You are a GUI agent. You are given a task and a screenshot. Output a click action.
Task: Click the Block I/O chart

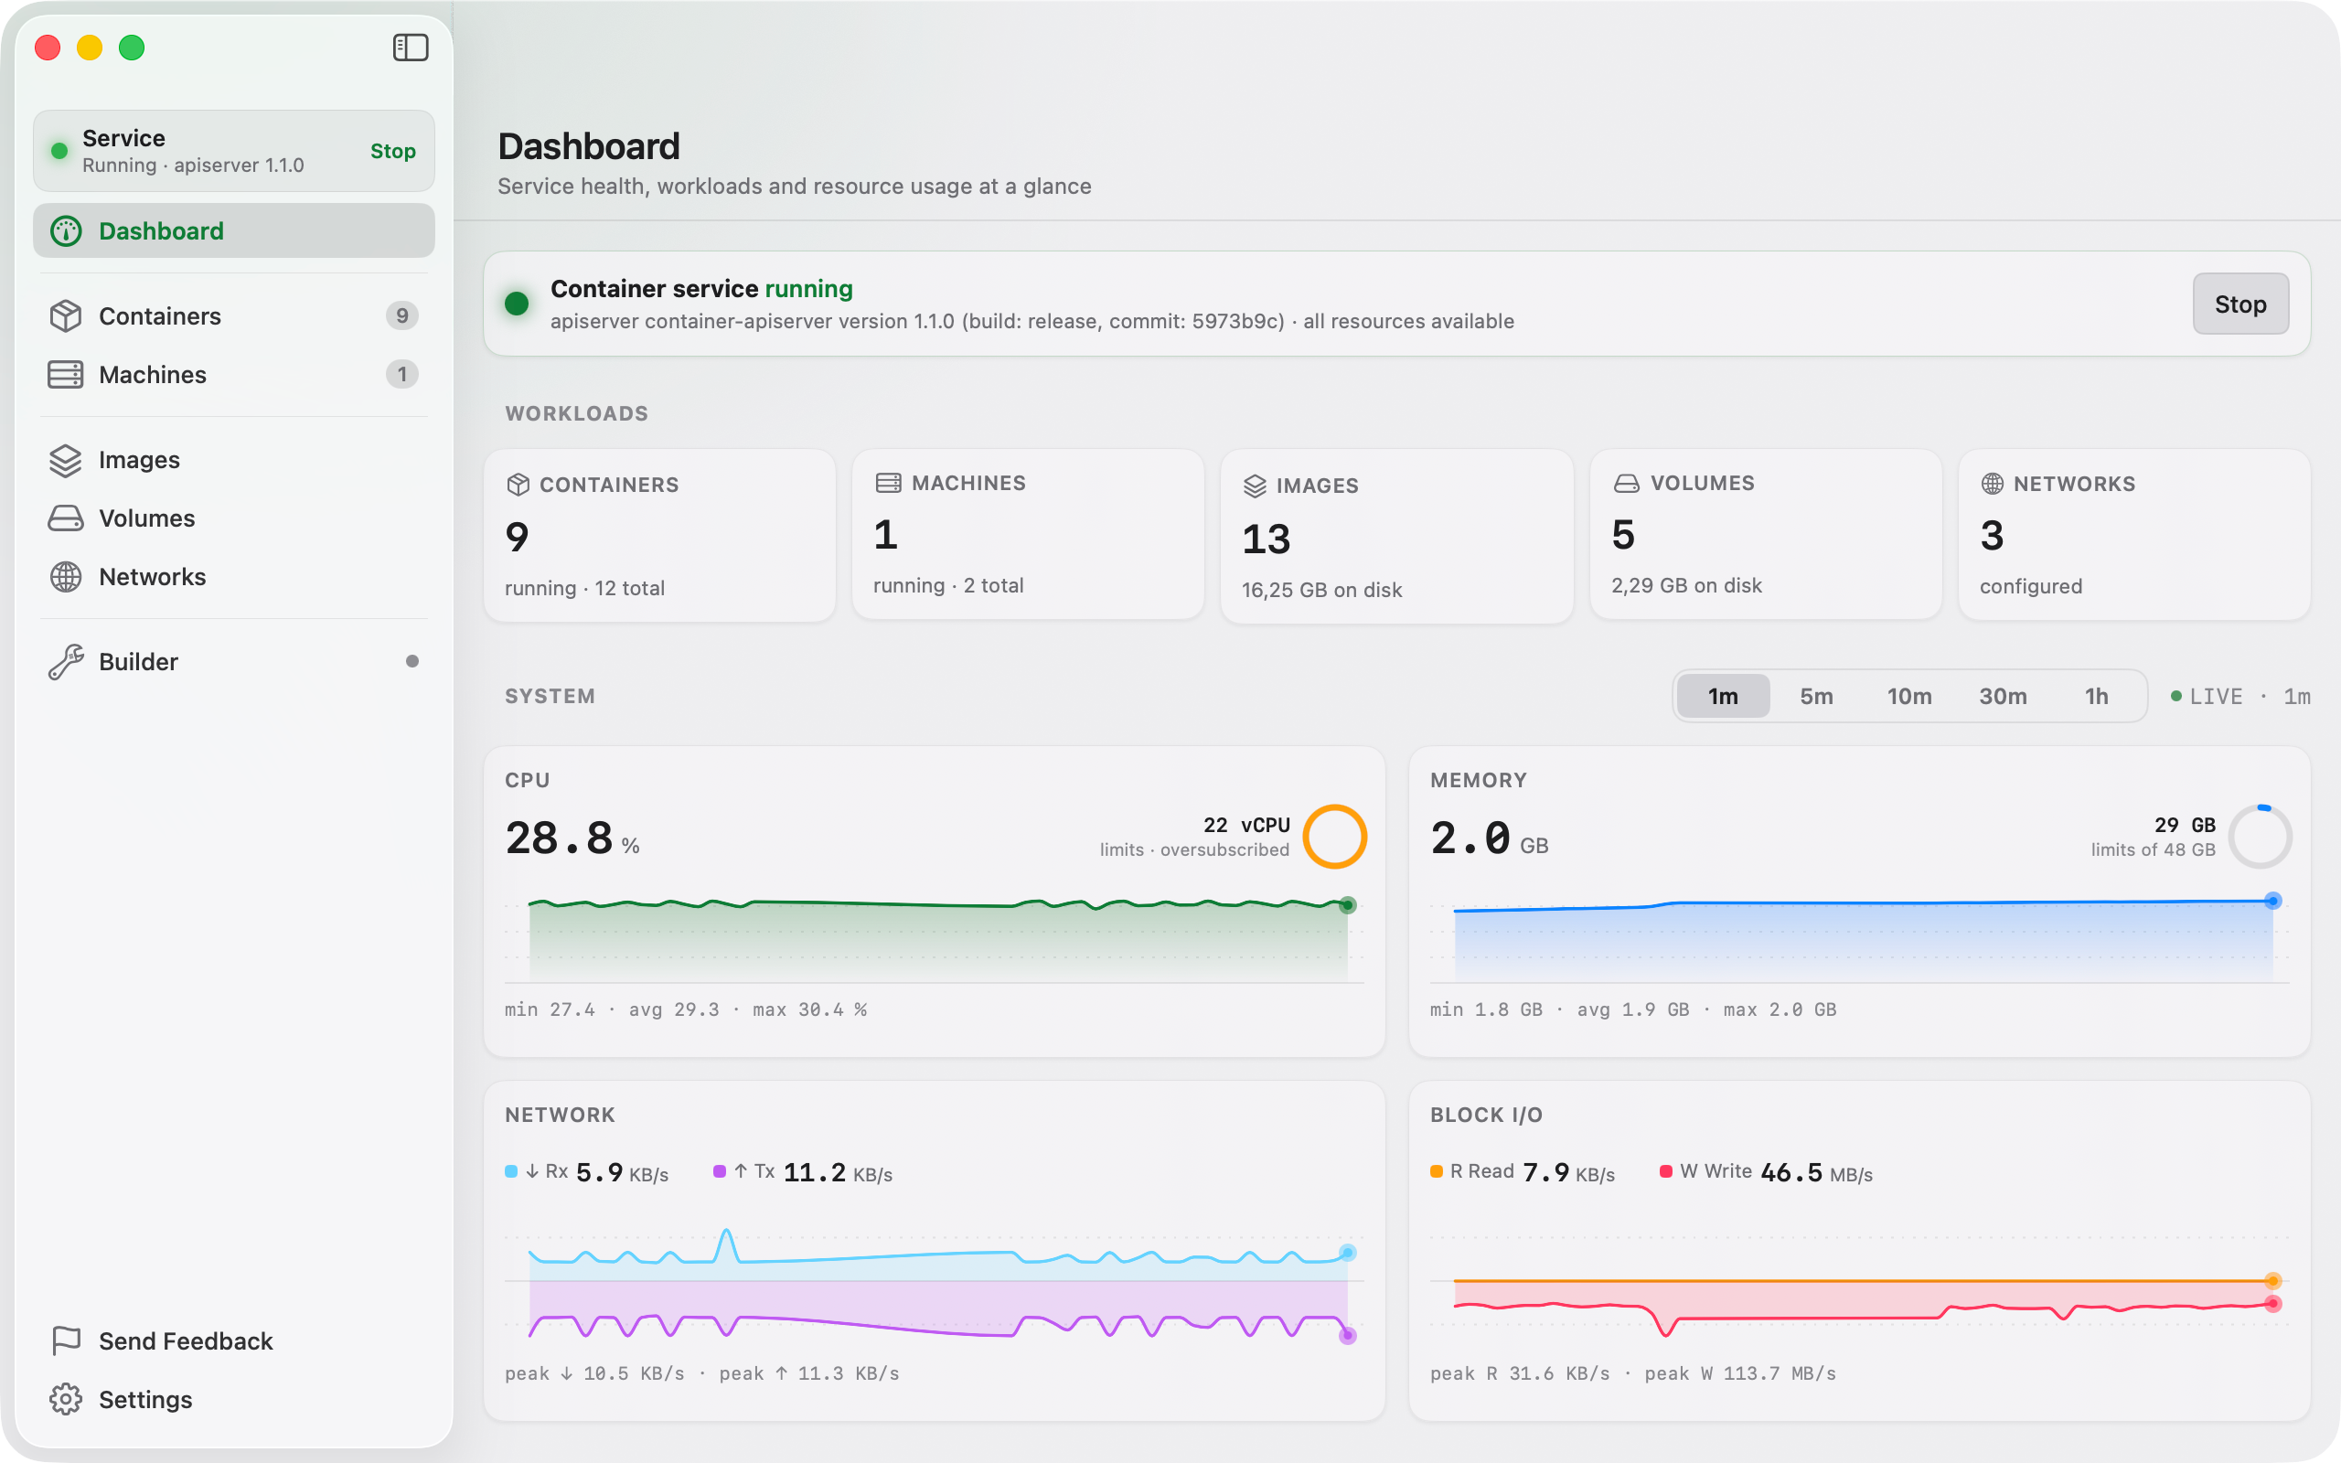tap(1860, 1283)
